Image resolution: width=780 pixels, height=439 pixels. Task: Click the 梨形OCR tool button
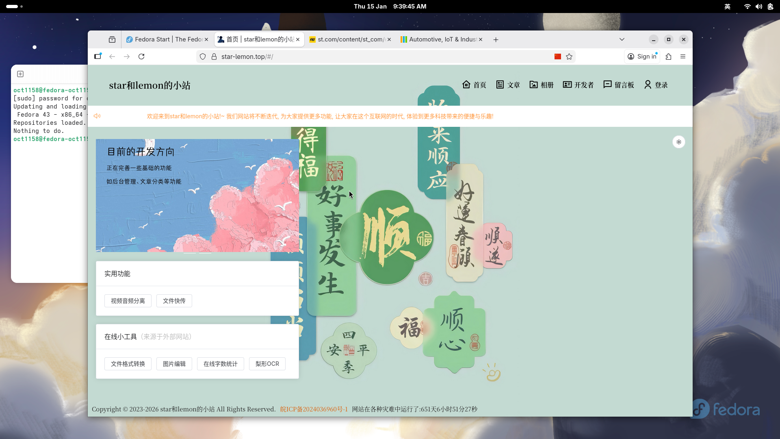[267, 364]
